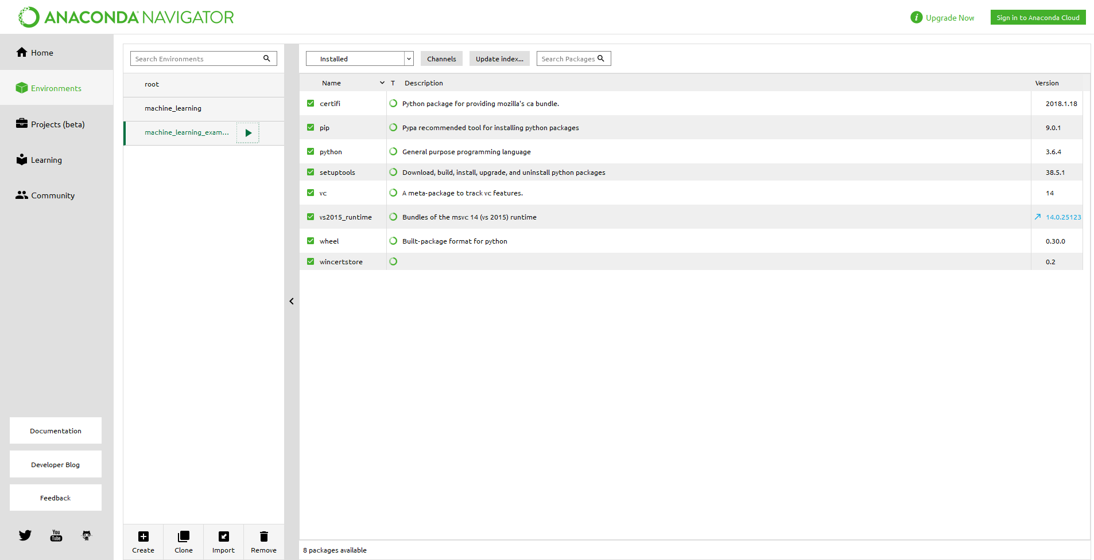Viewport: 1094px width, 560px height.
Task: Click the Upgrade Now info icon
Action: click(916, 18)
